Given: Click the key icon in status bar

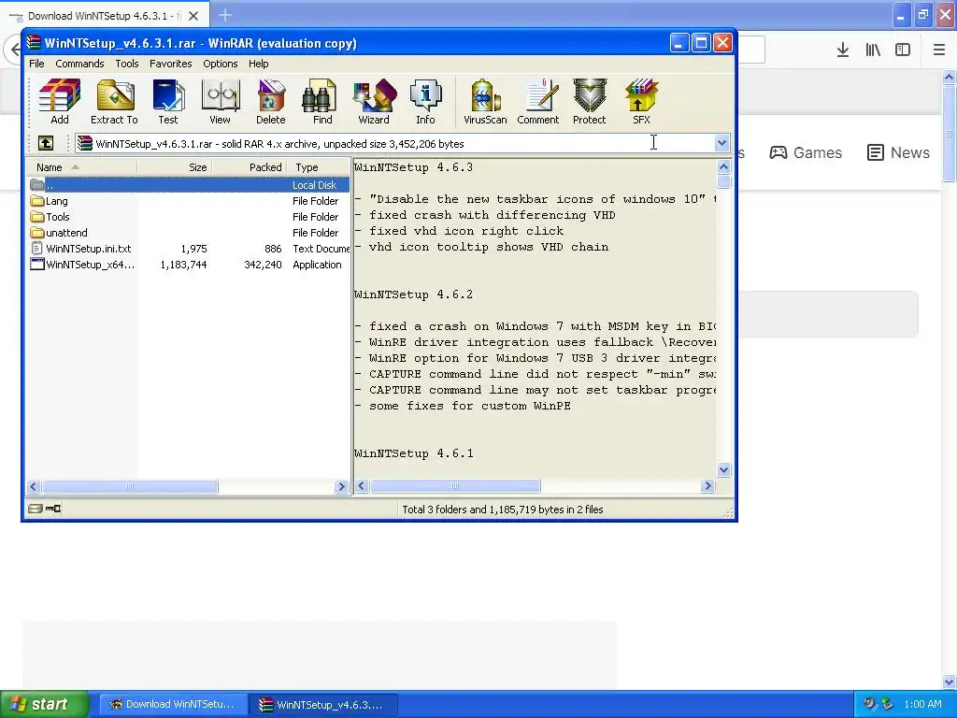Looking at the screenshot, I should tap(53, 509).
